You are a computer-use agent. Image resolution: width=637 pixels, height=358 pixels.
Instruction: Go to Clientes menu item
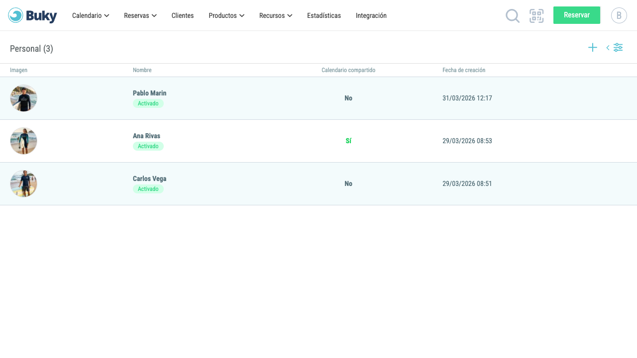(x=183, y=15)
